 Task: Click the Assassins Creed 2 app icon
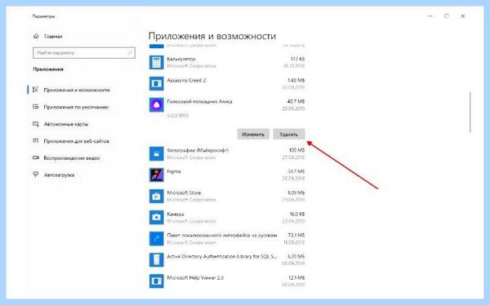156,83
